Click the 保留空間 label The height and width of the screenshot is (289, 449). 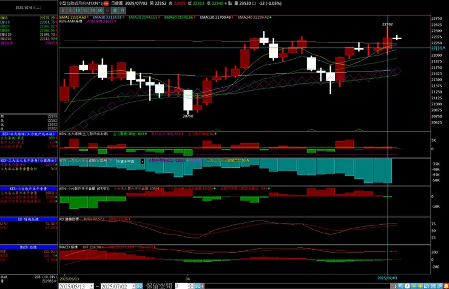tap(158, 286)
